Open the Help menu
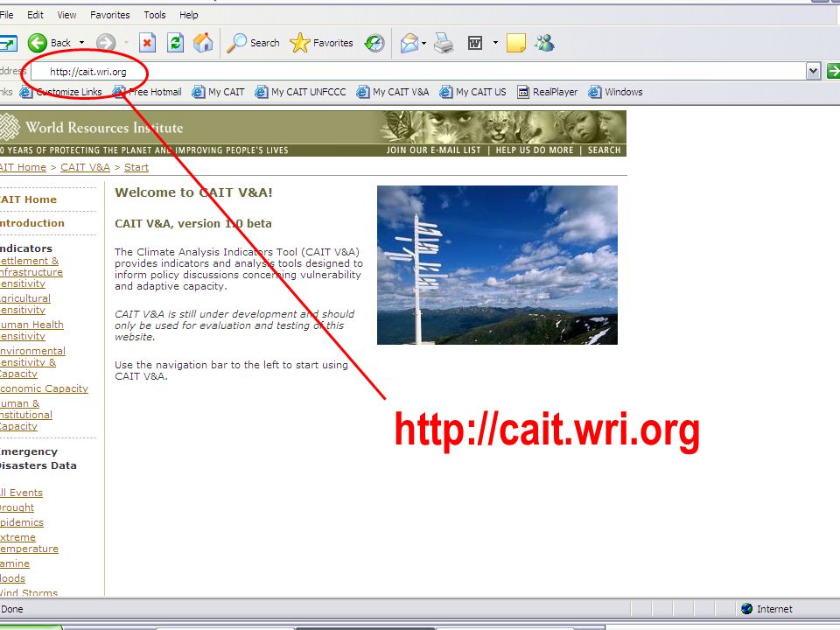The height and width of the screenshot is (630, 840). [x=189, y=15]
